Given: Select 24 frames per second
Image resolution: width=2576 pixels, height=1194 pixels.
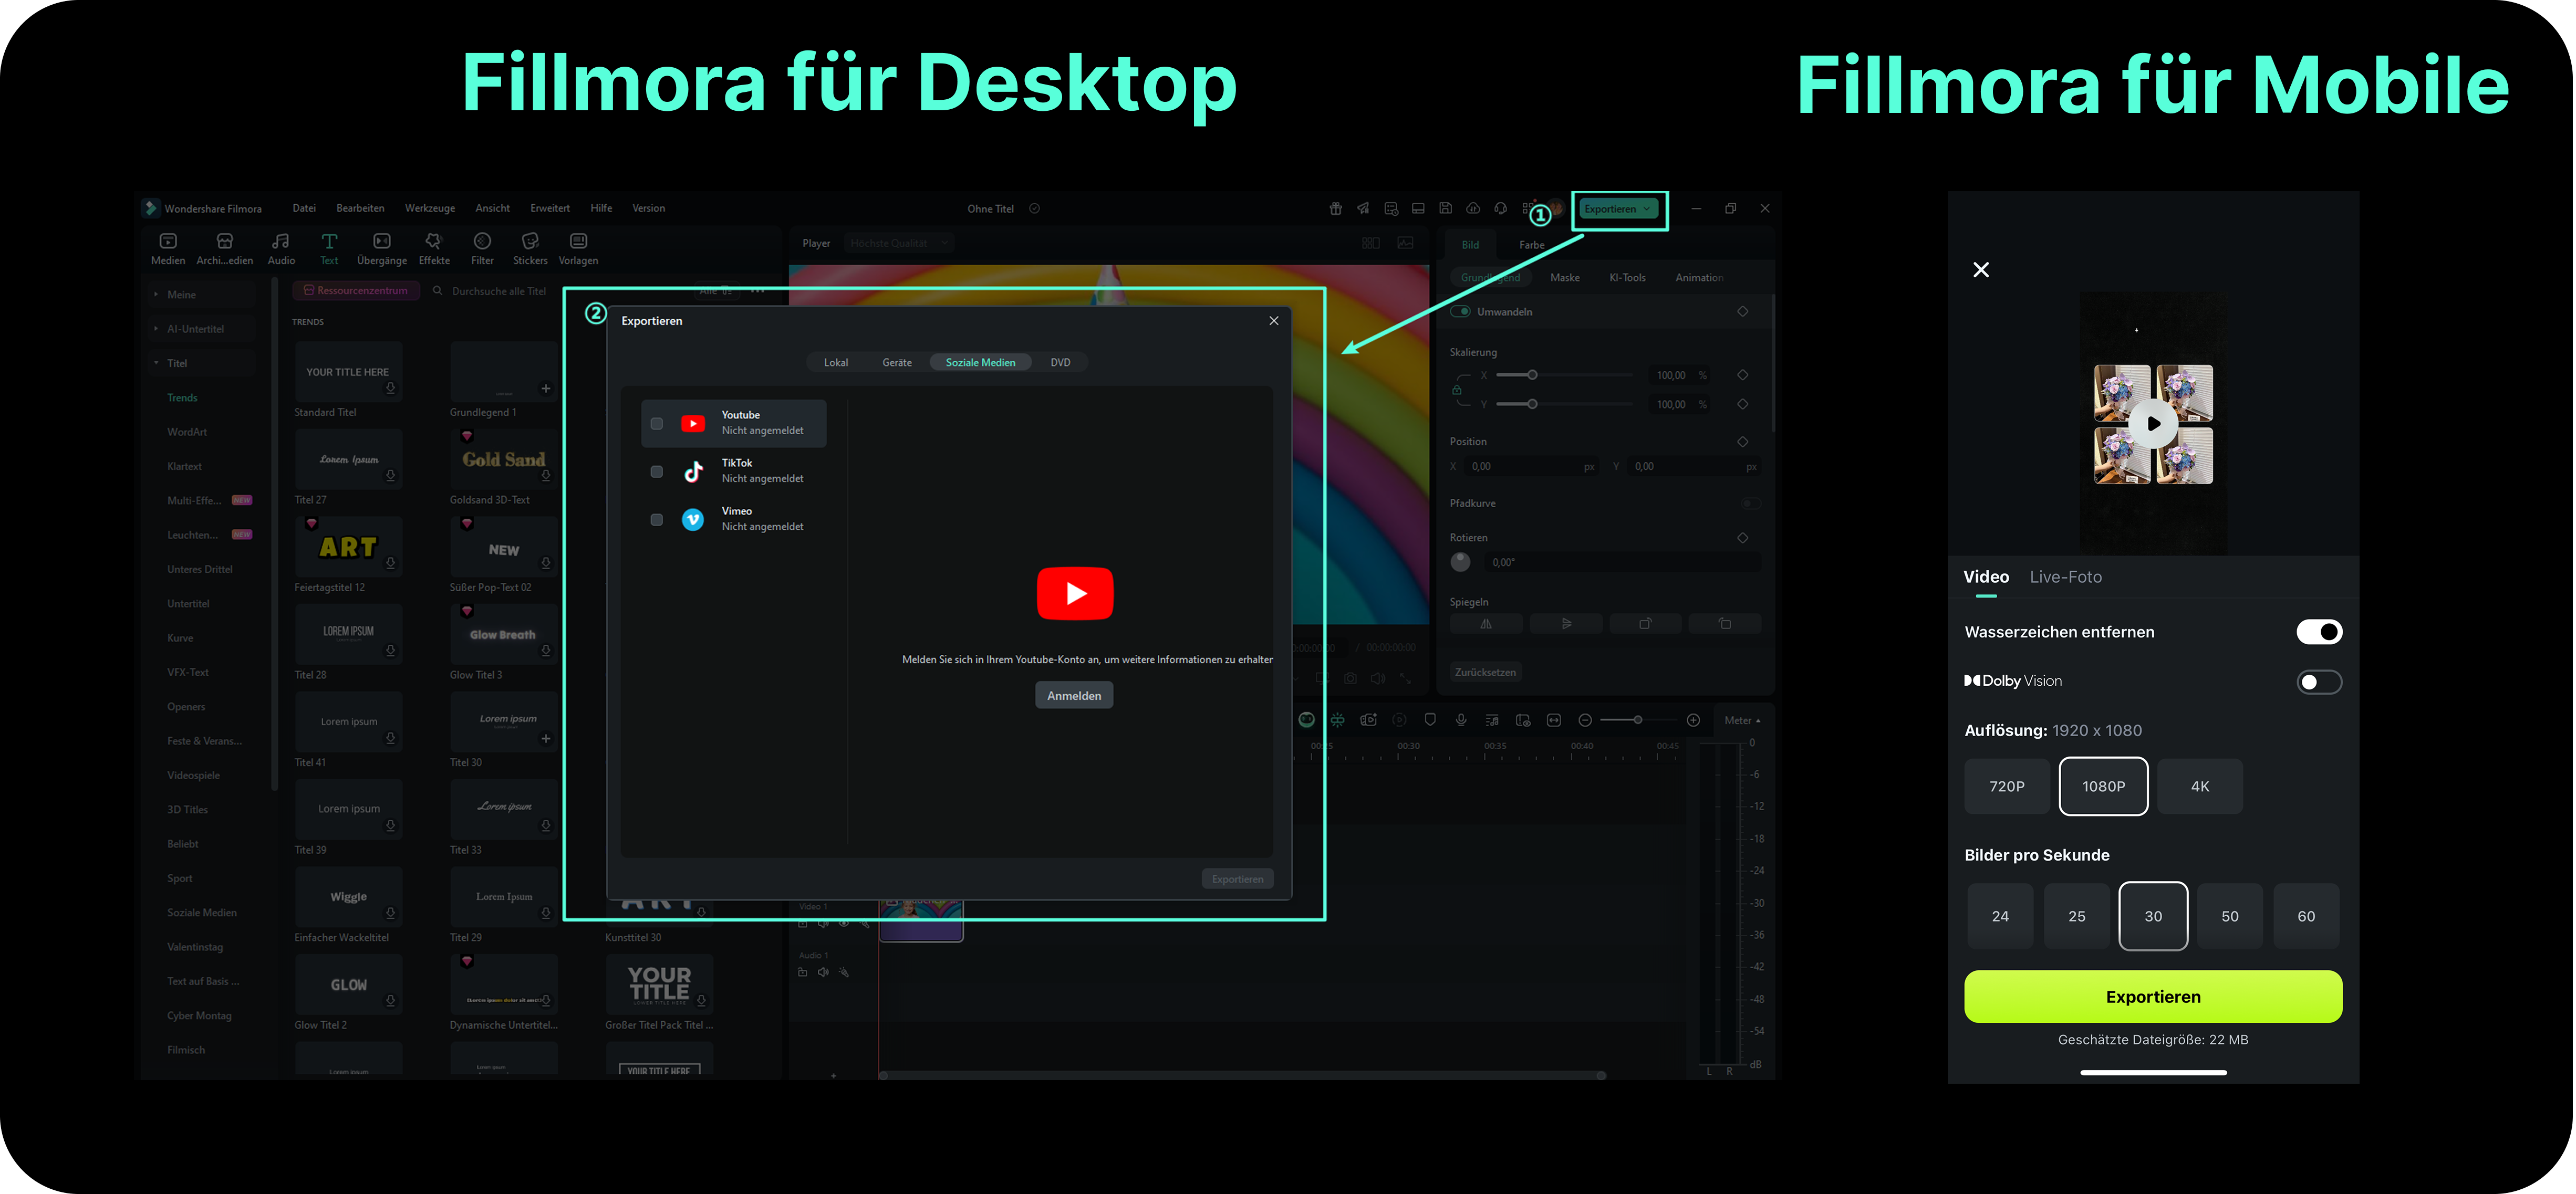Looking at the screenshot, I should point(2000,917).
